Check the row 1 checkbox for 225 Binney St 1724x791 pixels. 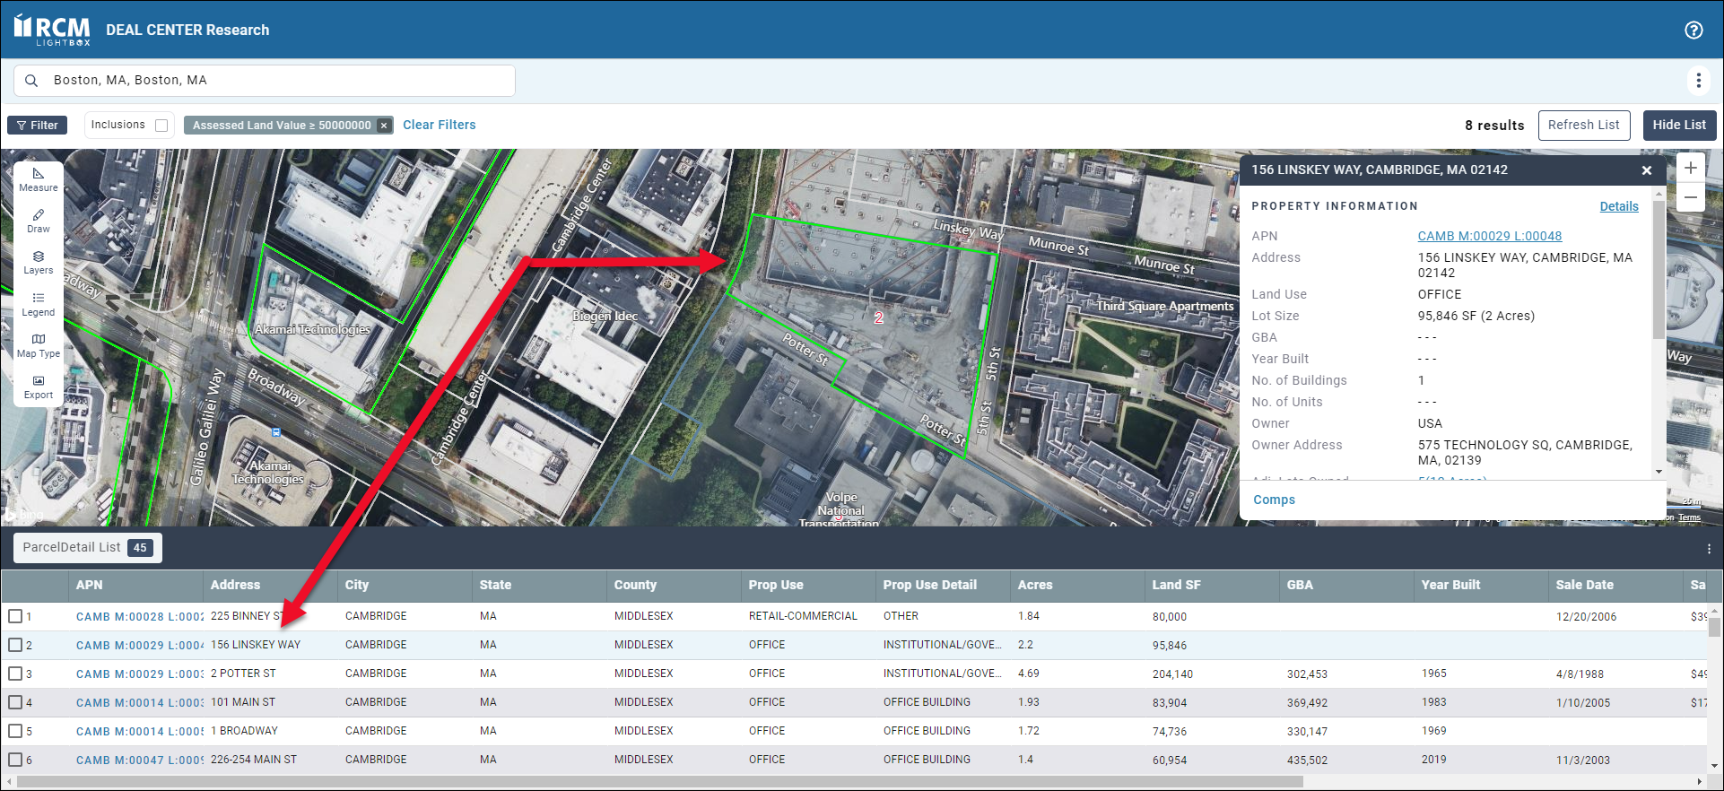[15, 616]
